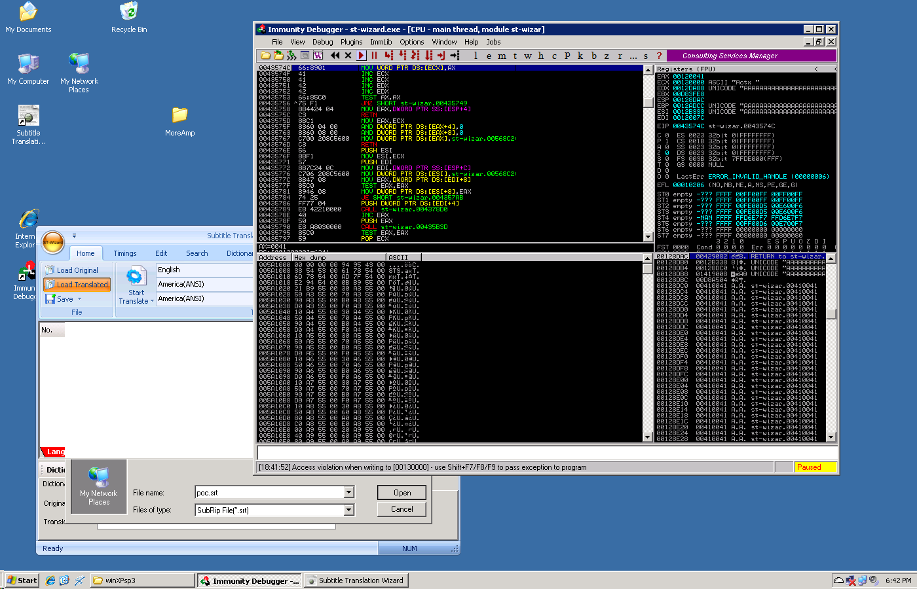This screenshot has height=589, width=917.
Task: Show Windows list via 'w' button
Action: click(x=528, y=56)
